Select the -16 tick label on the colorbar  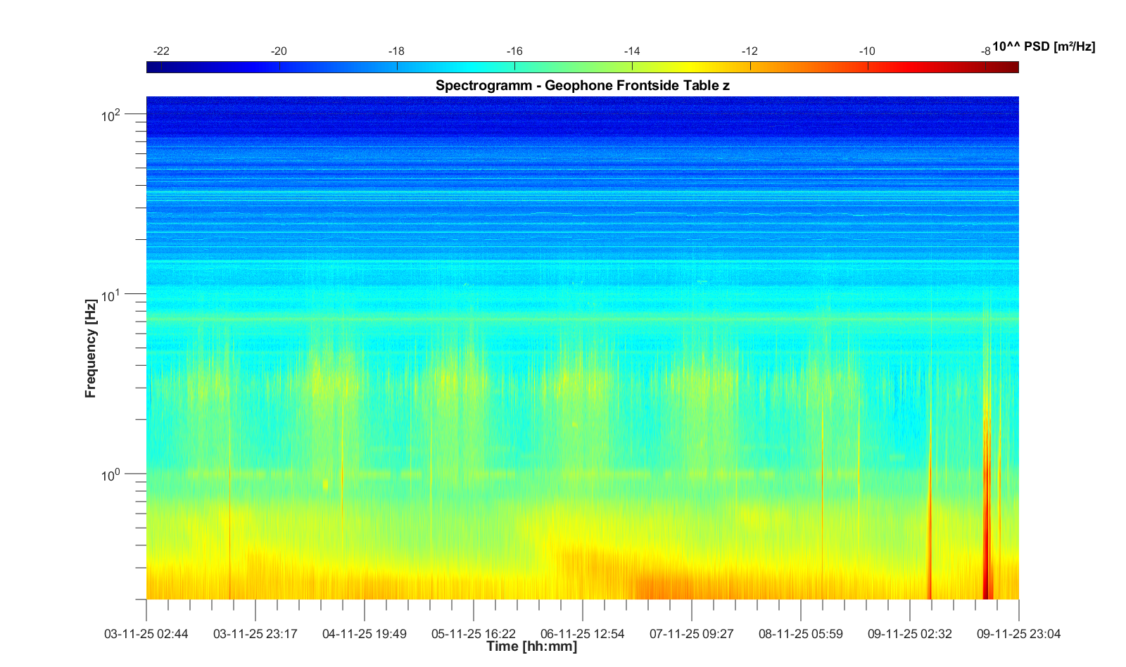(x=514, y=51)
